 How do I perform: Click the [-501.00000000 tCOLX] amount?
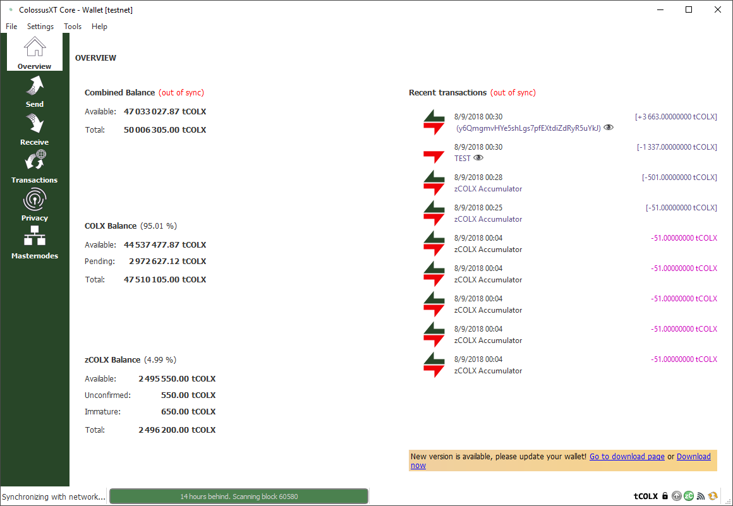(x=679, y=178)
